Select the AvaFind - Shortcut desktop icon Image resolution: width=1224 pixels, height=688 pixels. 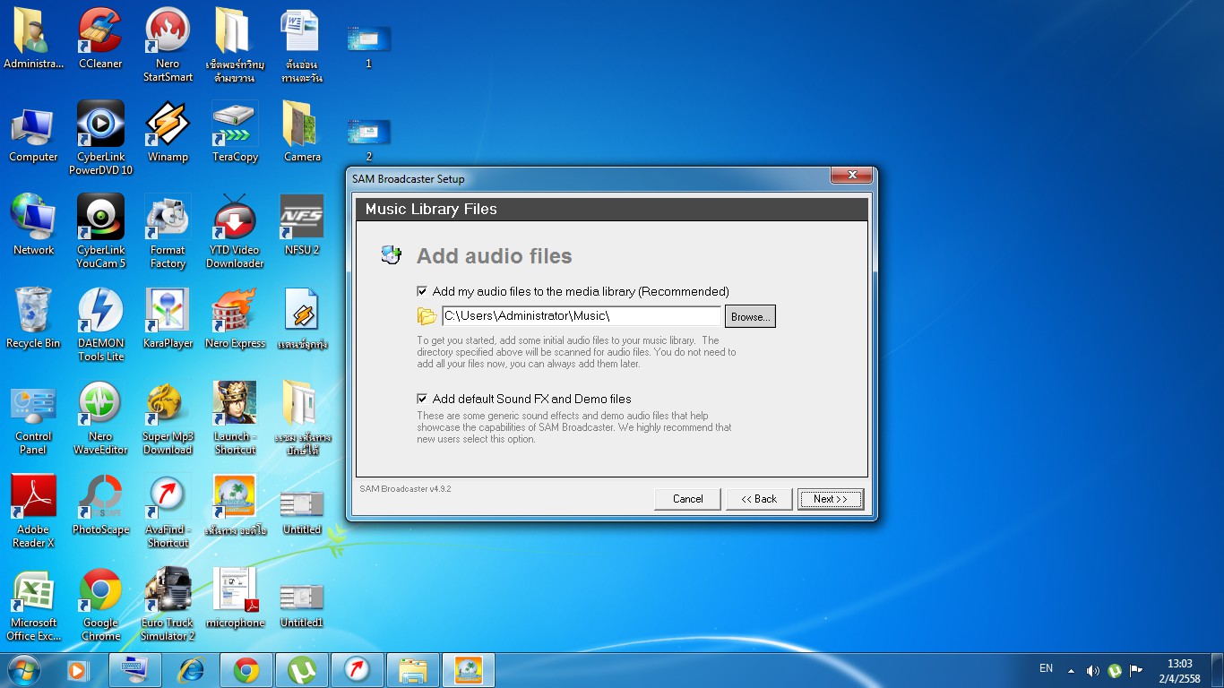click(168, 512)
